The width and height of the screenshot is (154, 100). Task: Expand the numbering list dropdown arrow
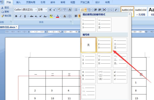pyautogui.click(x=86, y=10)
